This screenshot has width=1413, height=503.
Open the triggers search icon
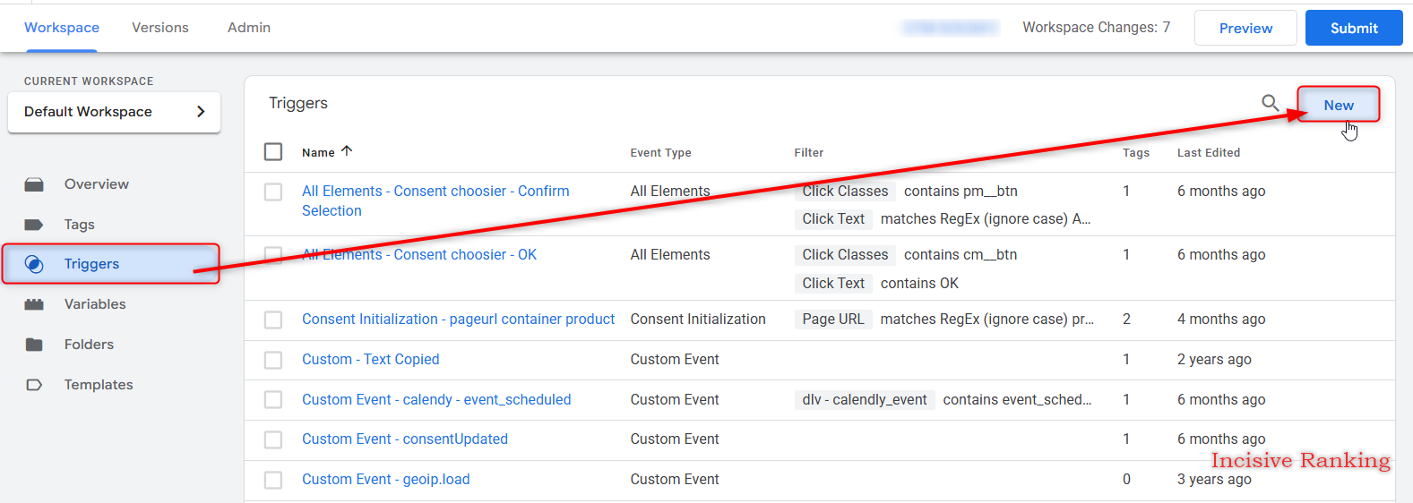click(x=1271, y=103)
